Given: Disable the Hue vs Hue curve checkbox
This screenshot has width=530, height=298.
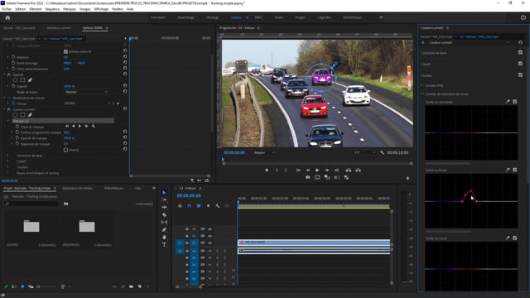Looking at the screenshot, I should coord(514,170).
